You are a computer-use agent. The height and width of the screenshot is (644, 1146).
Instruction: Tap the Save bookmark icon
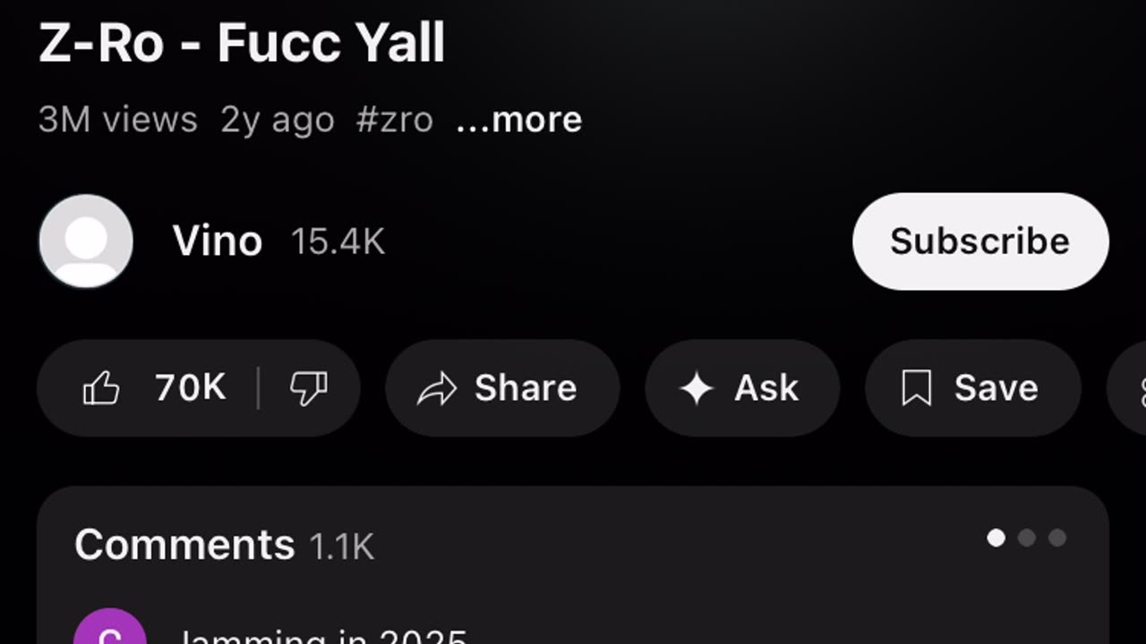917,389
